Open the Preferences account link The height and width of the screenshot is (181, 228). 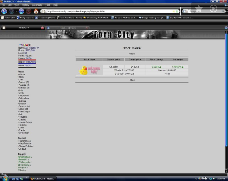25,141
